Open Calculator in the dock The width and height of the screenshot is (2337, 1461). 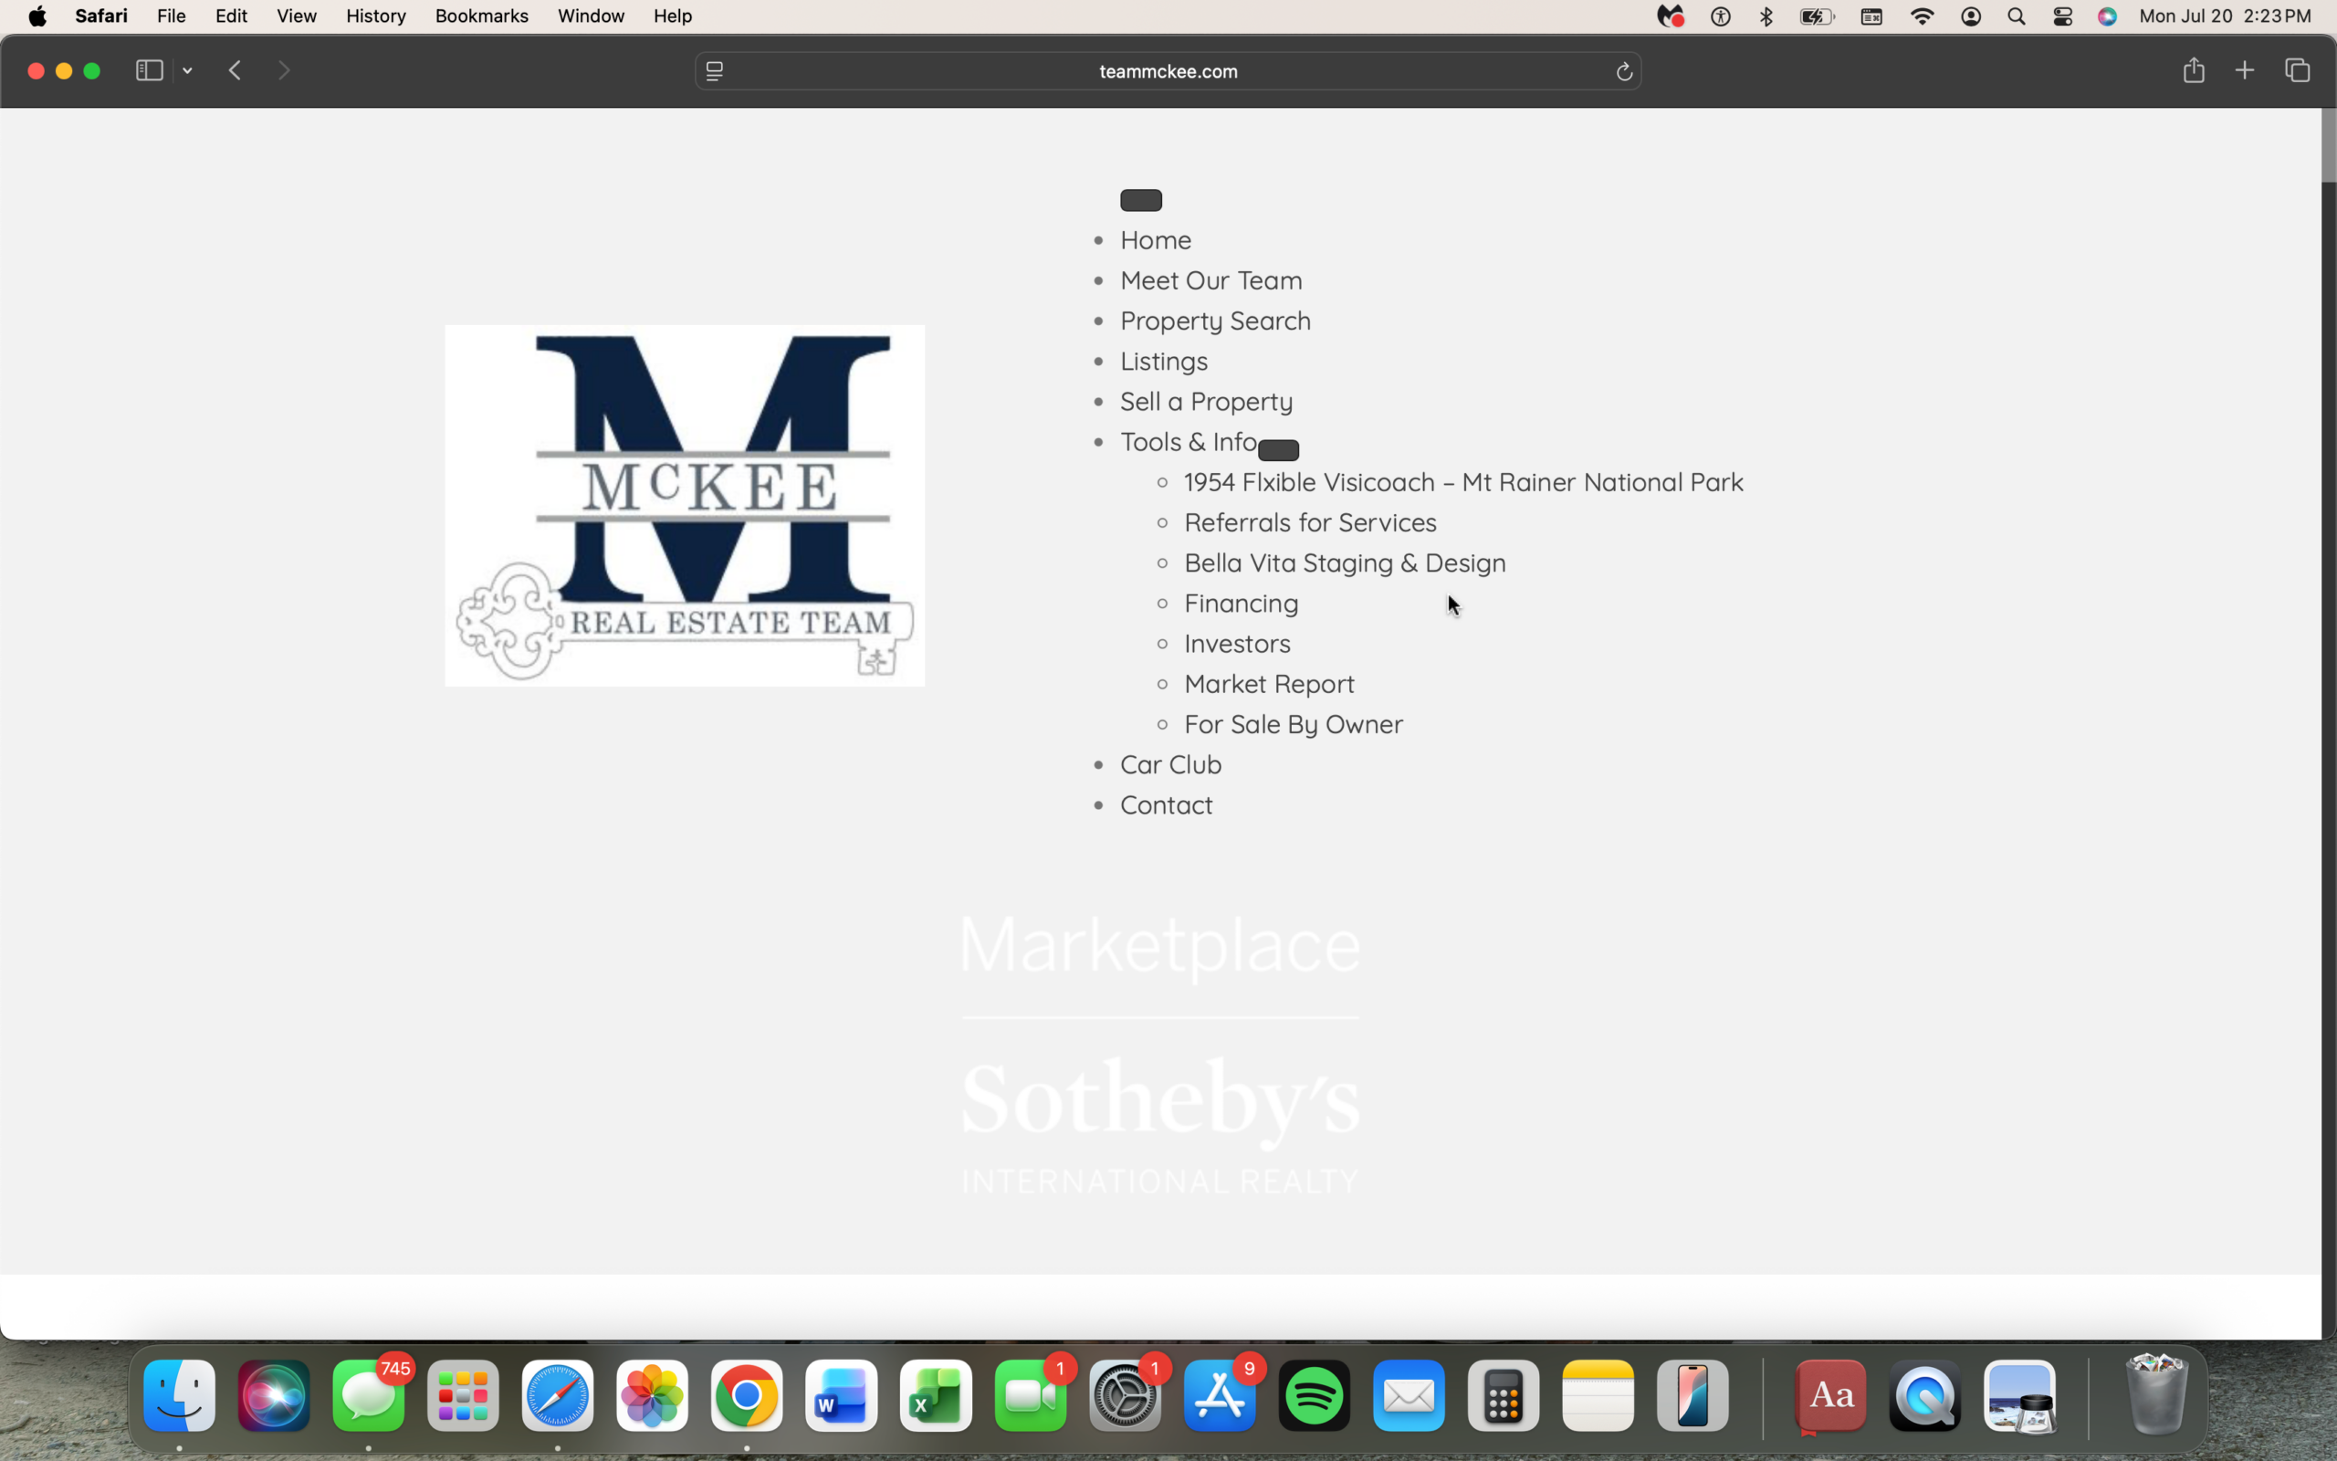point(1504,1395)
